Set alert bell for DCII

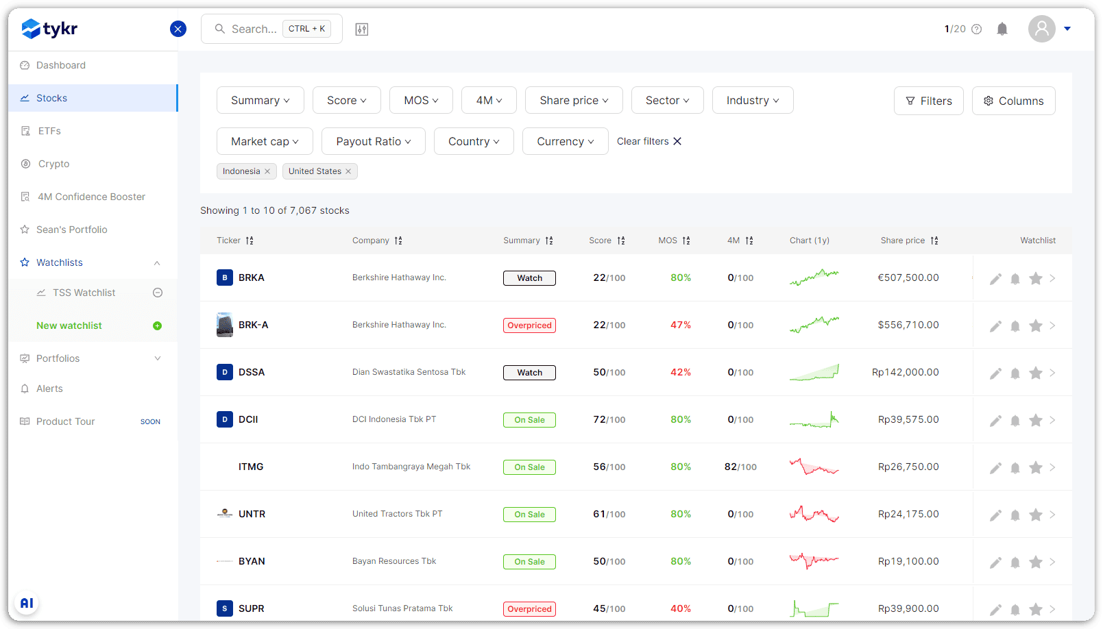(x=1015, y=420)
